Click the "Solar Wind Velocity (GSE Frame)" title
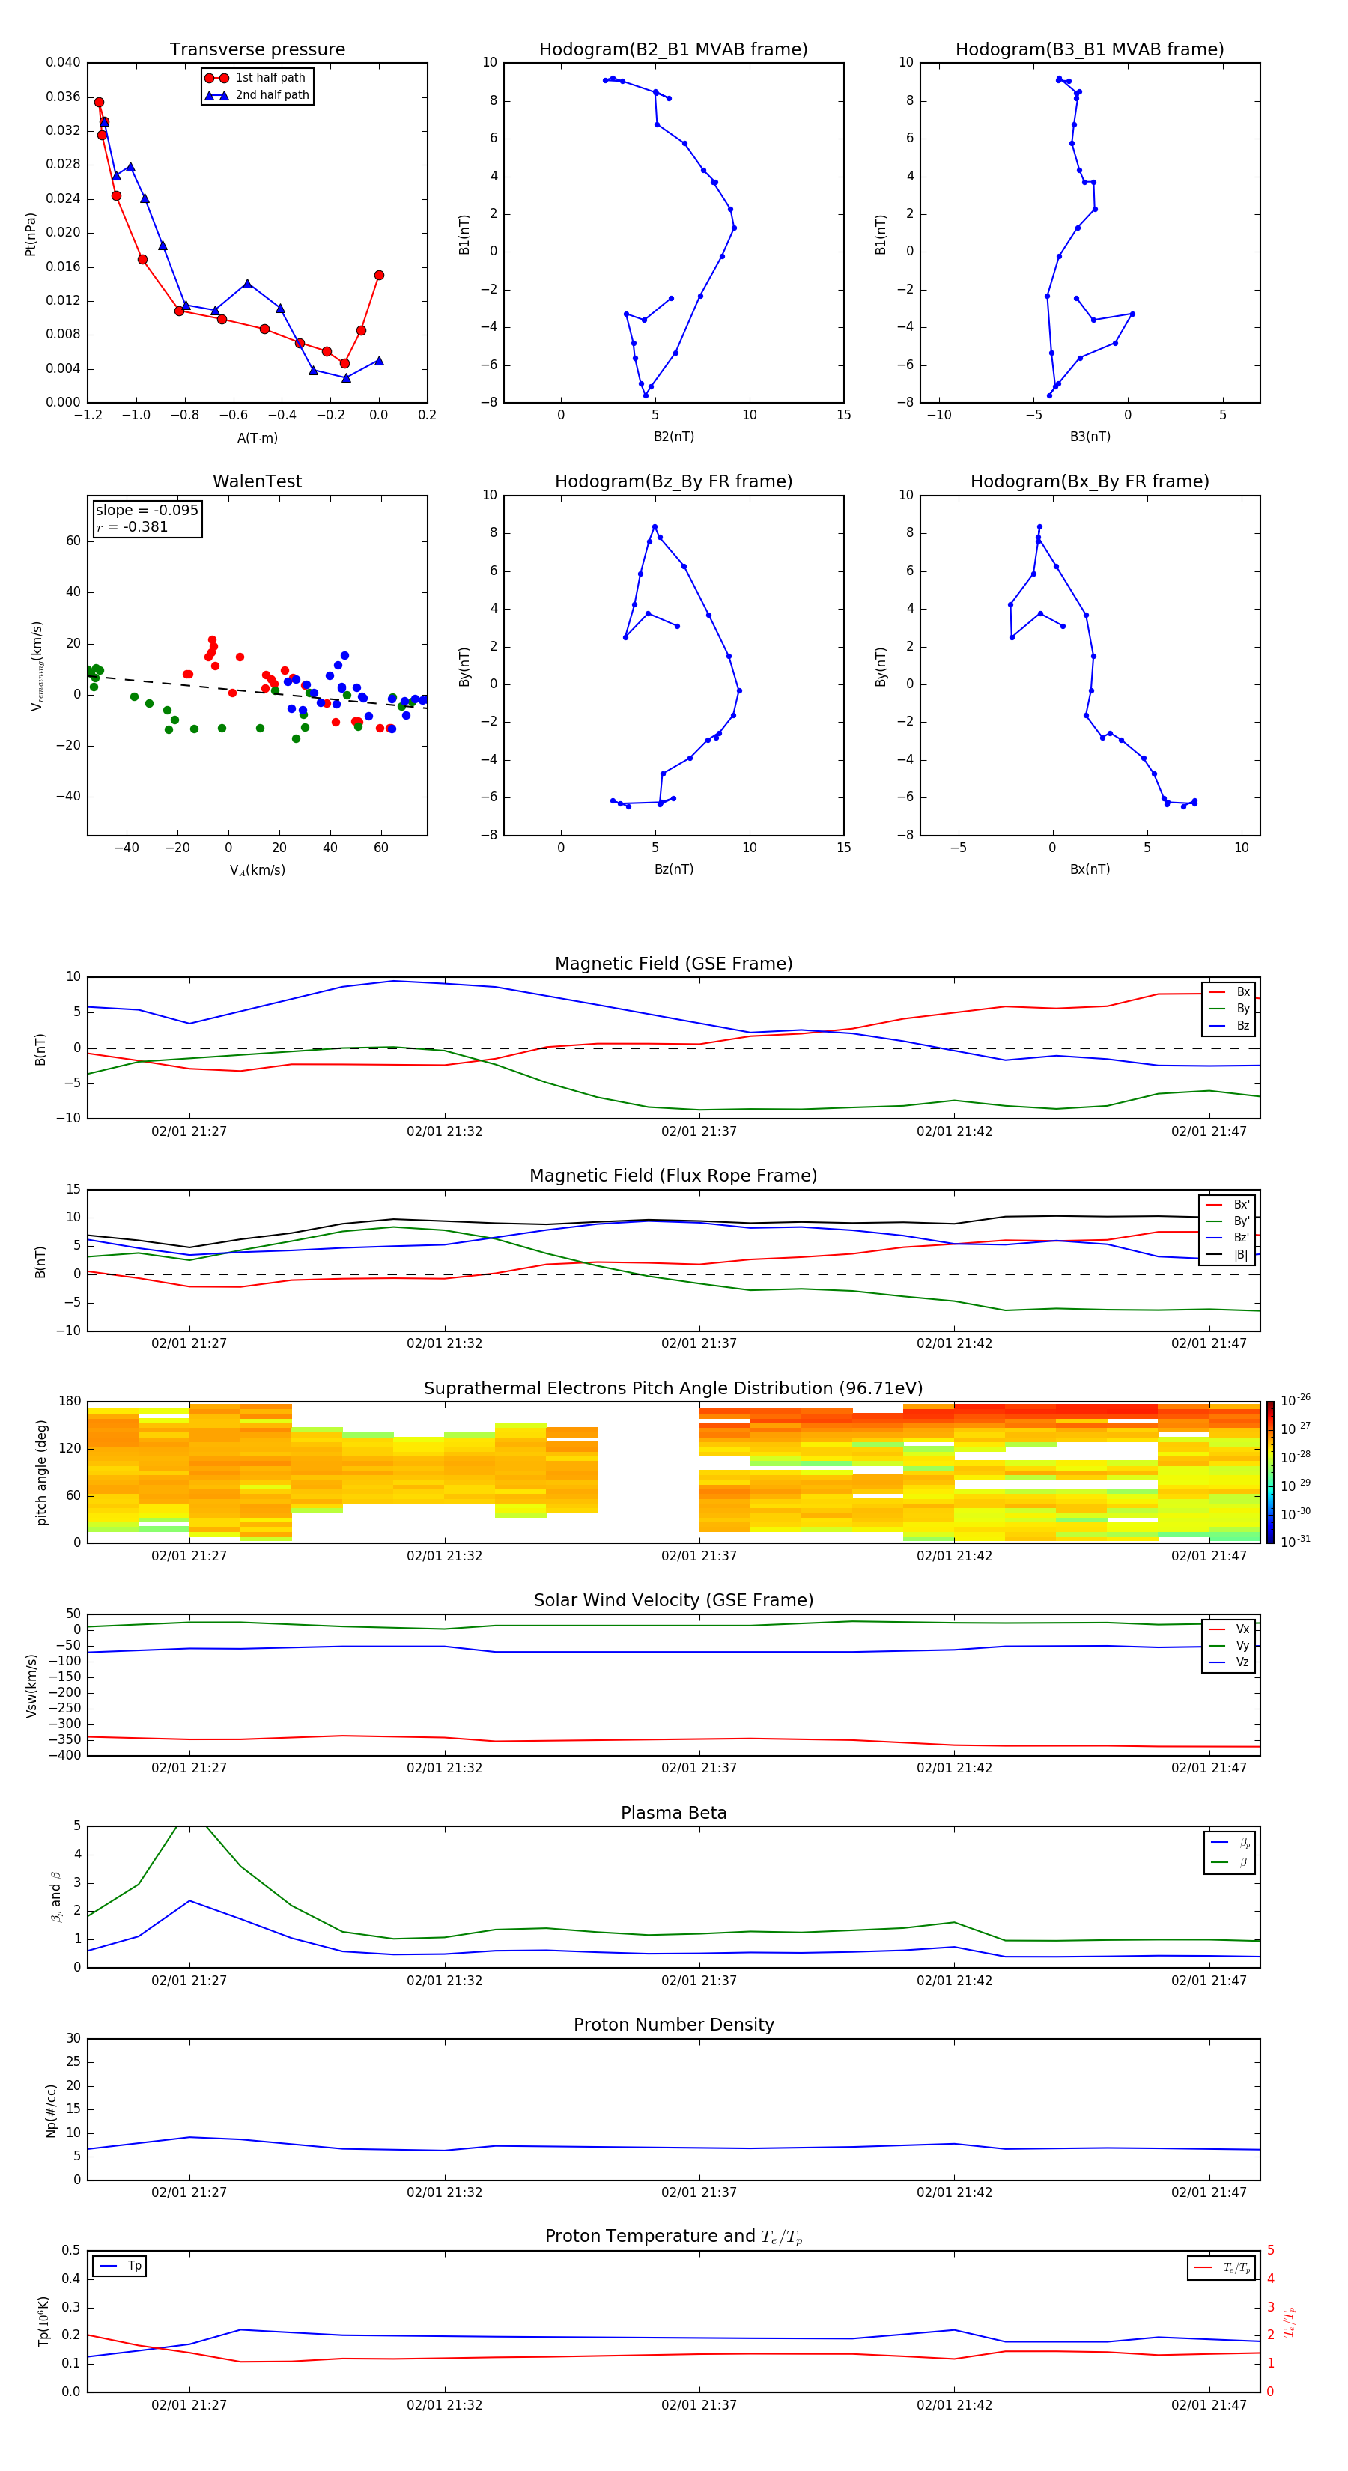 [673, 1600]
